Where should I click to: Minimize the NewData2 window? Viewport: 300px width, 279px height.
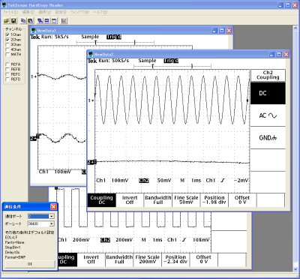[271, 54]
